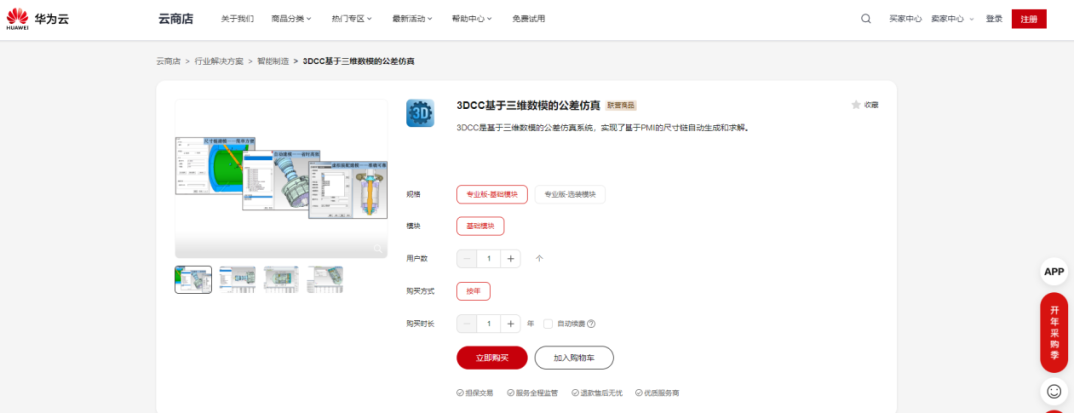
Task: Click the help icon next to 自动续费
Action: click(x=591, y=324)
